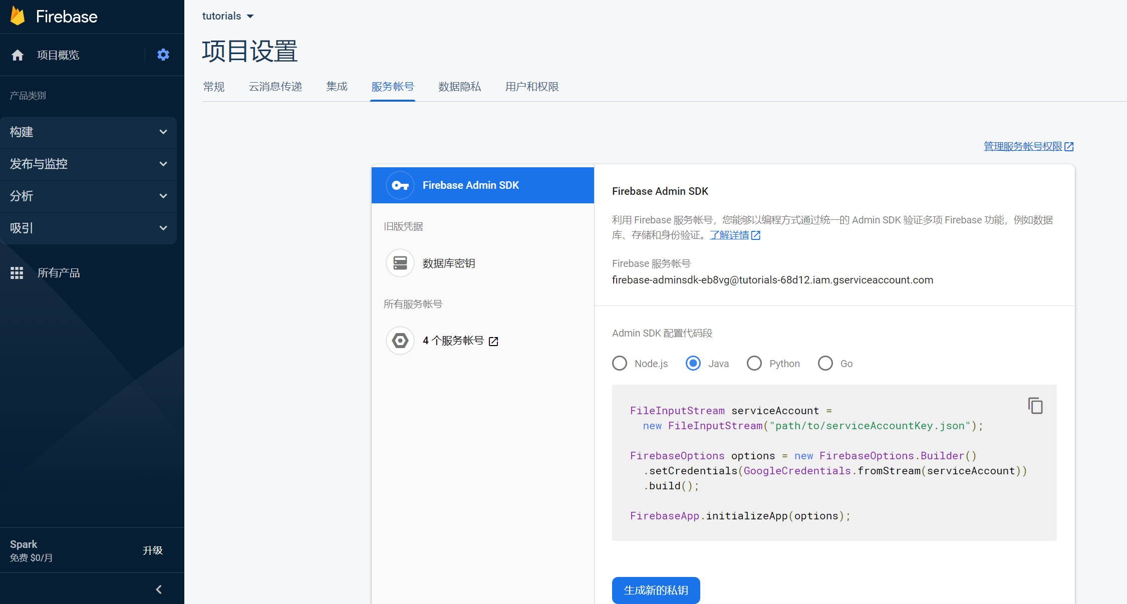
Task: Click the FirebaseApp.initializeApp(options) code line
Action: (740, 516)
